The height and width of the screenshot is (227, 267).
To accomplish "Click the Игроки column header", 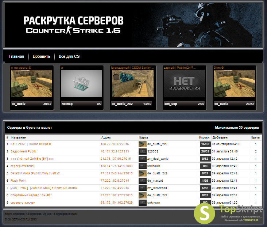I will pos(204,137).
